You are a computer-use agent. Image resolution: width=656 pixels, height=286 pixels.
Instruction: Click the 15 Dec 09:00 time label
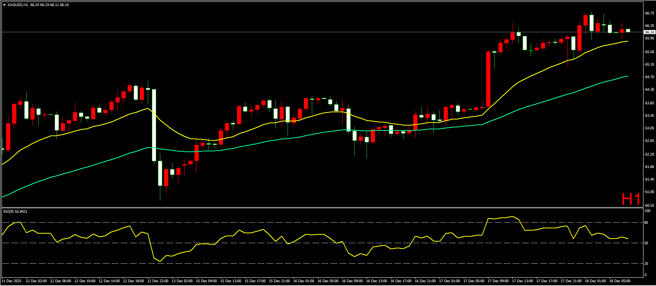(x=206, y=281)
